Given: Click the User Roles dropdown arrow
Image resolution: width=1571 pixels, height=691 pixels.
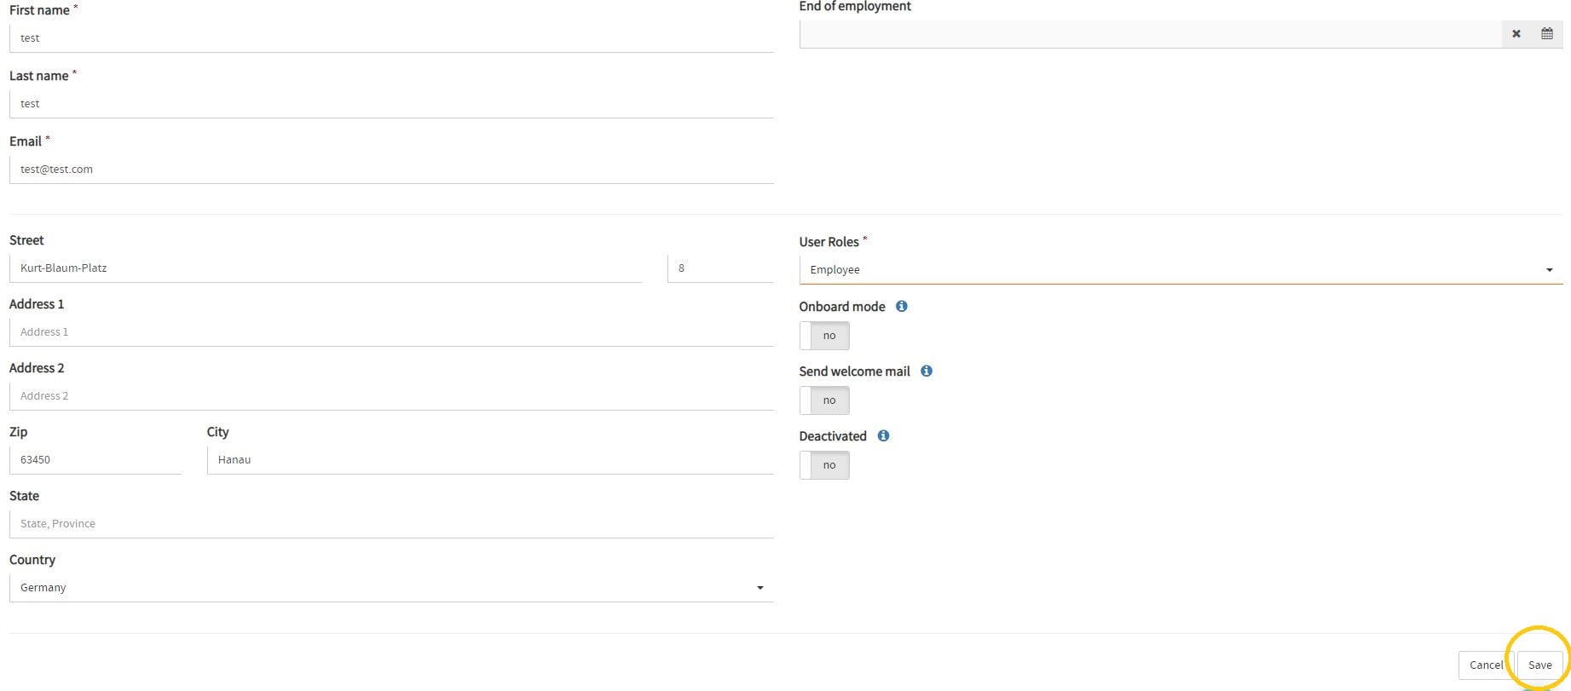Looking at the screenshot, I should tap(1549, 270).
